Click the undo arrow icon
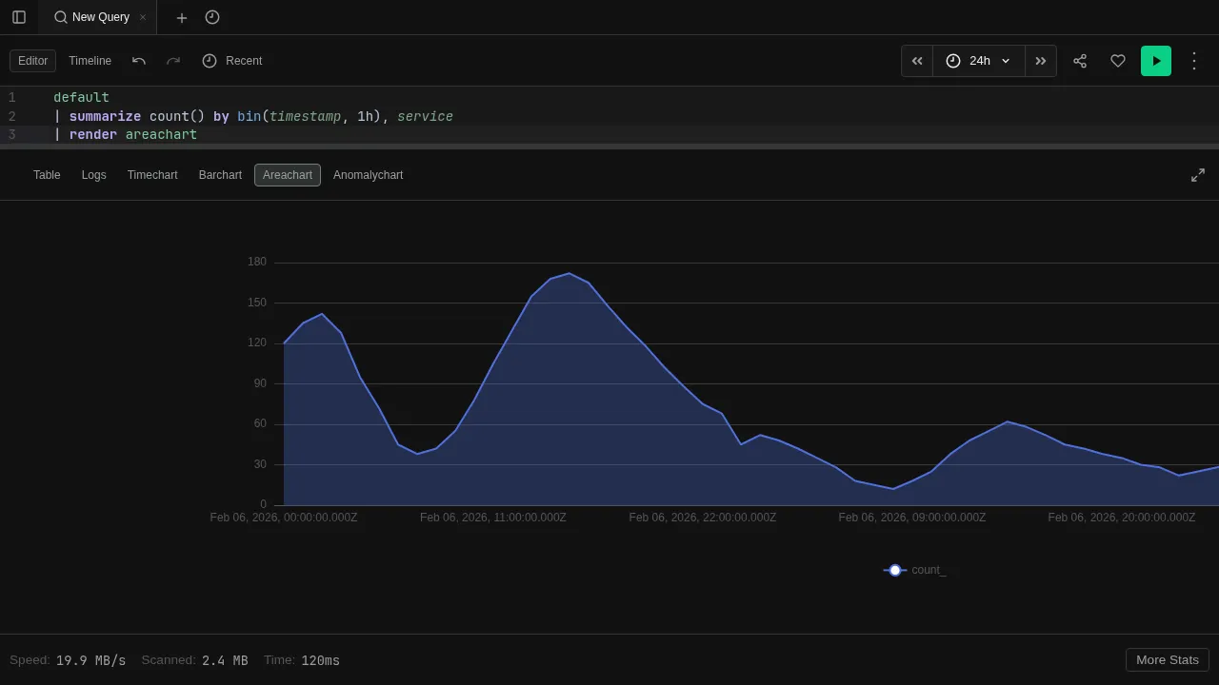 [139, 61]
